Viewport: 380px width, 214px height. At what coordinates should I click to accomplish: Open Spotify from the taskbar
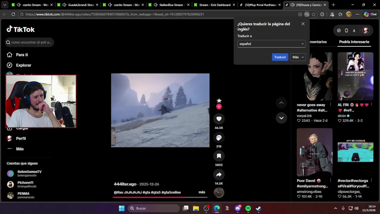248,208
